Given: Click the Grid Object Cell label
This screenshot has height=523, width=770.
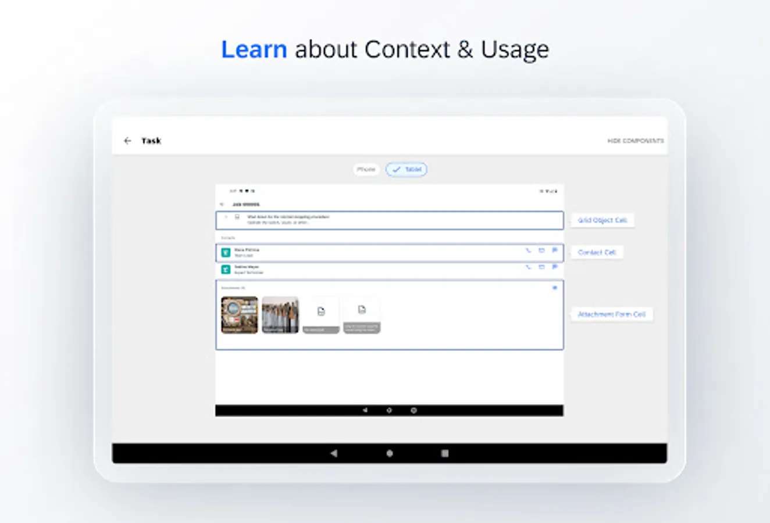Looking at the screenshot, I should pyautogui.click(x=602, y=220).
